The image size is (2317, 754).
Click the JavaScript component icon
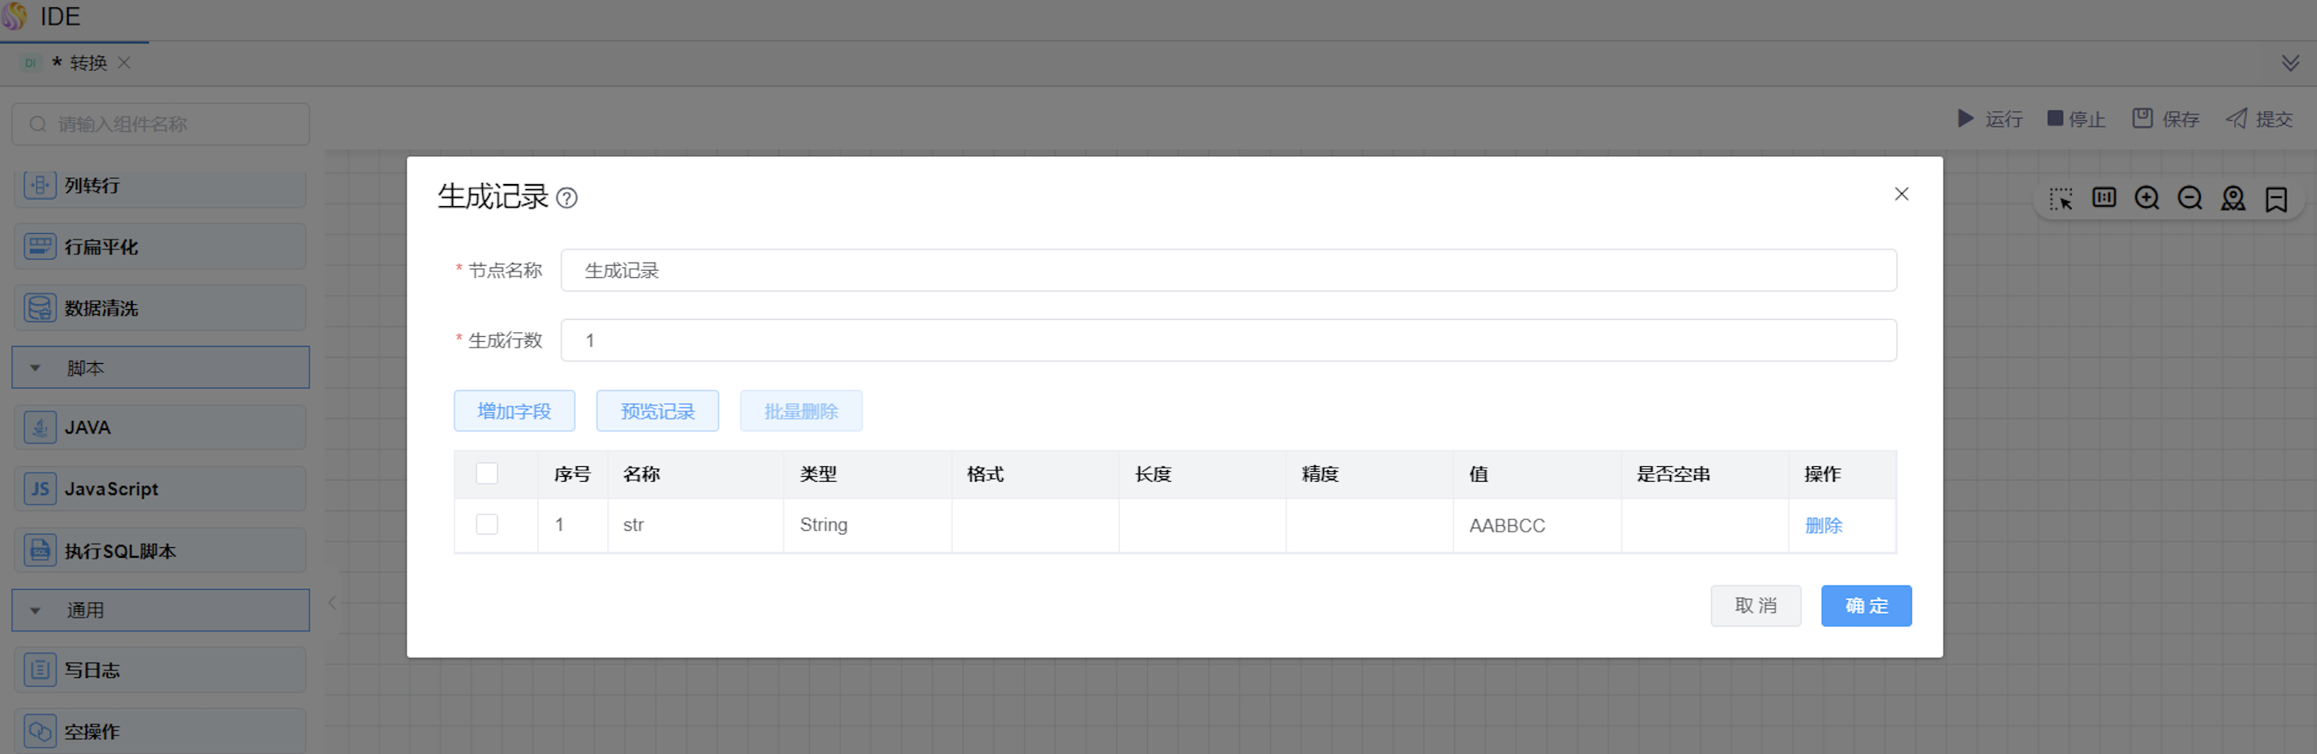[x=39, y=489]
